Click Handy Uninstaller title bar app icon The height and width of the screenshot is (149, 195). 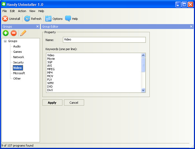tap(3, 4)
